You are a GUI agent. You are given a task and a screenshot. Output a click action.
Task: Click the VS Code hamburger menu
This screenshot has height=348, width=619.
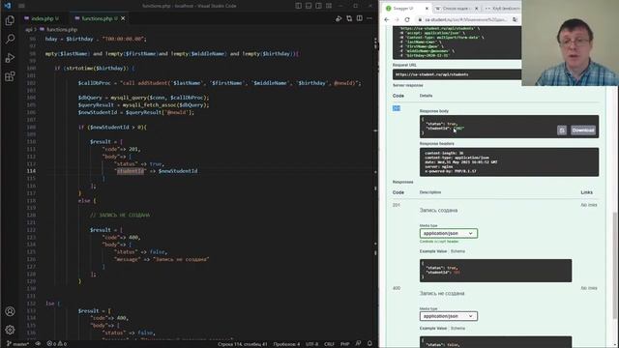click(x=21, y=6)
